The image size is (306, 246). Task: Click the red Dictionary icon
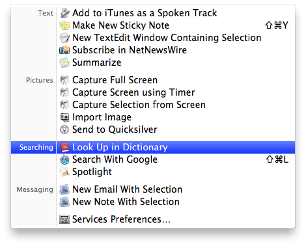[x=64, y=147]
